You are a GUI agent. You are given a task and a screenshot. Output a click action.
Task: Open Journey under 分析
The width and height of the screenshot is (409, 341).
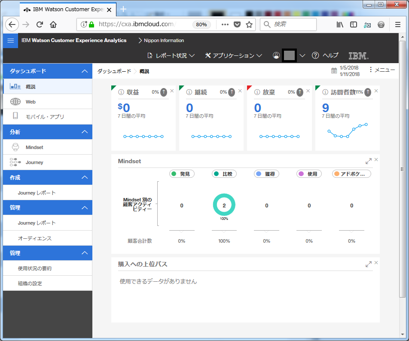click(x=47, y=162)
